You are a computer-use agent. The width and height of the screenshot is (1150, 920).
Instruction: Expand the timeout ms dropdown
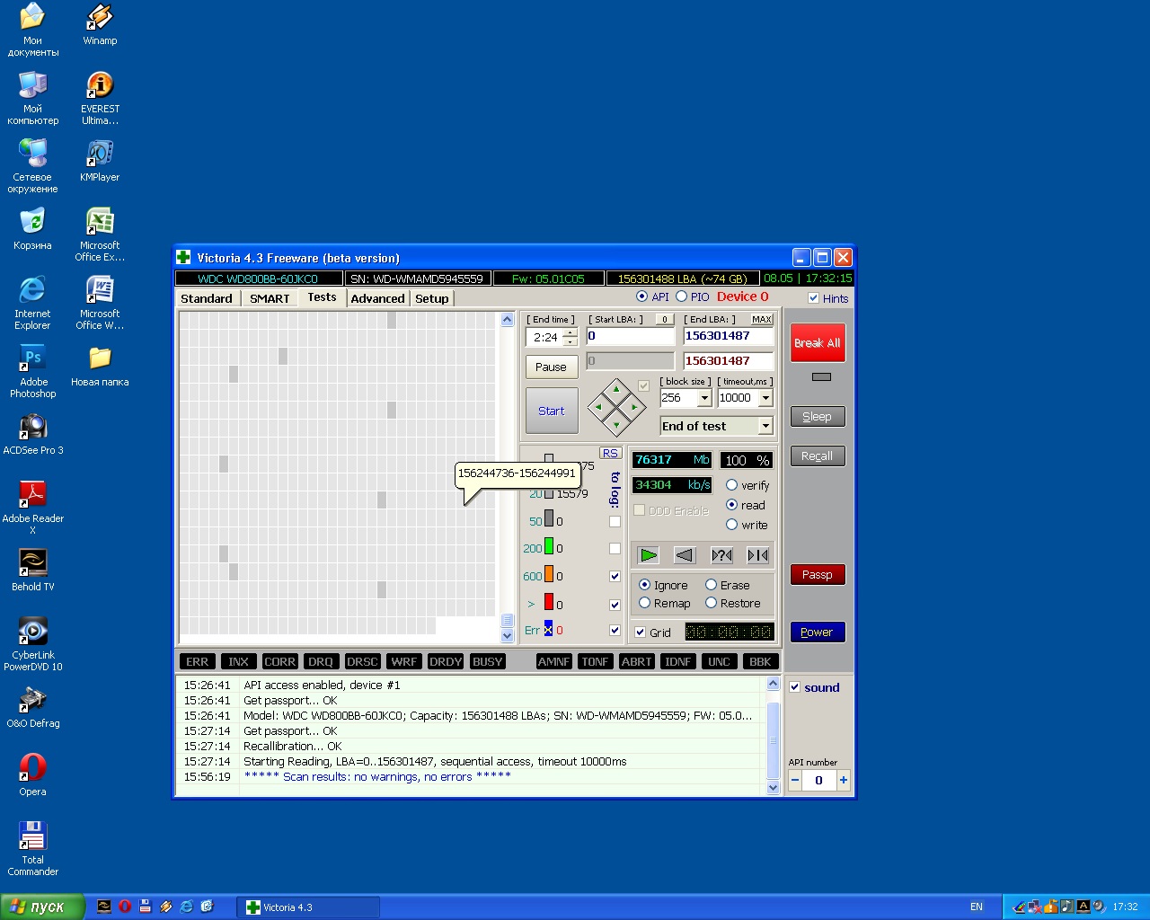tap(765, 398)
